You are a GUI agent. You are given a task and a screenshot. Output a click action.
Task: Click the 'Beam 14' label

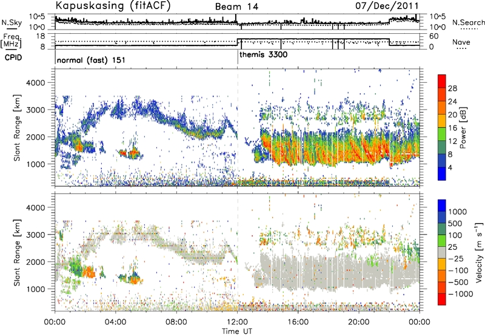pyautogui.click(x=236, y=7)
